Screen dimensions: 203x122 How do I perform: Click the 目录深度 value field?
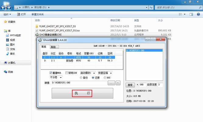click(x=160, y=84)
